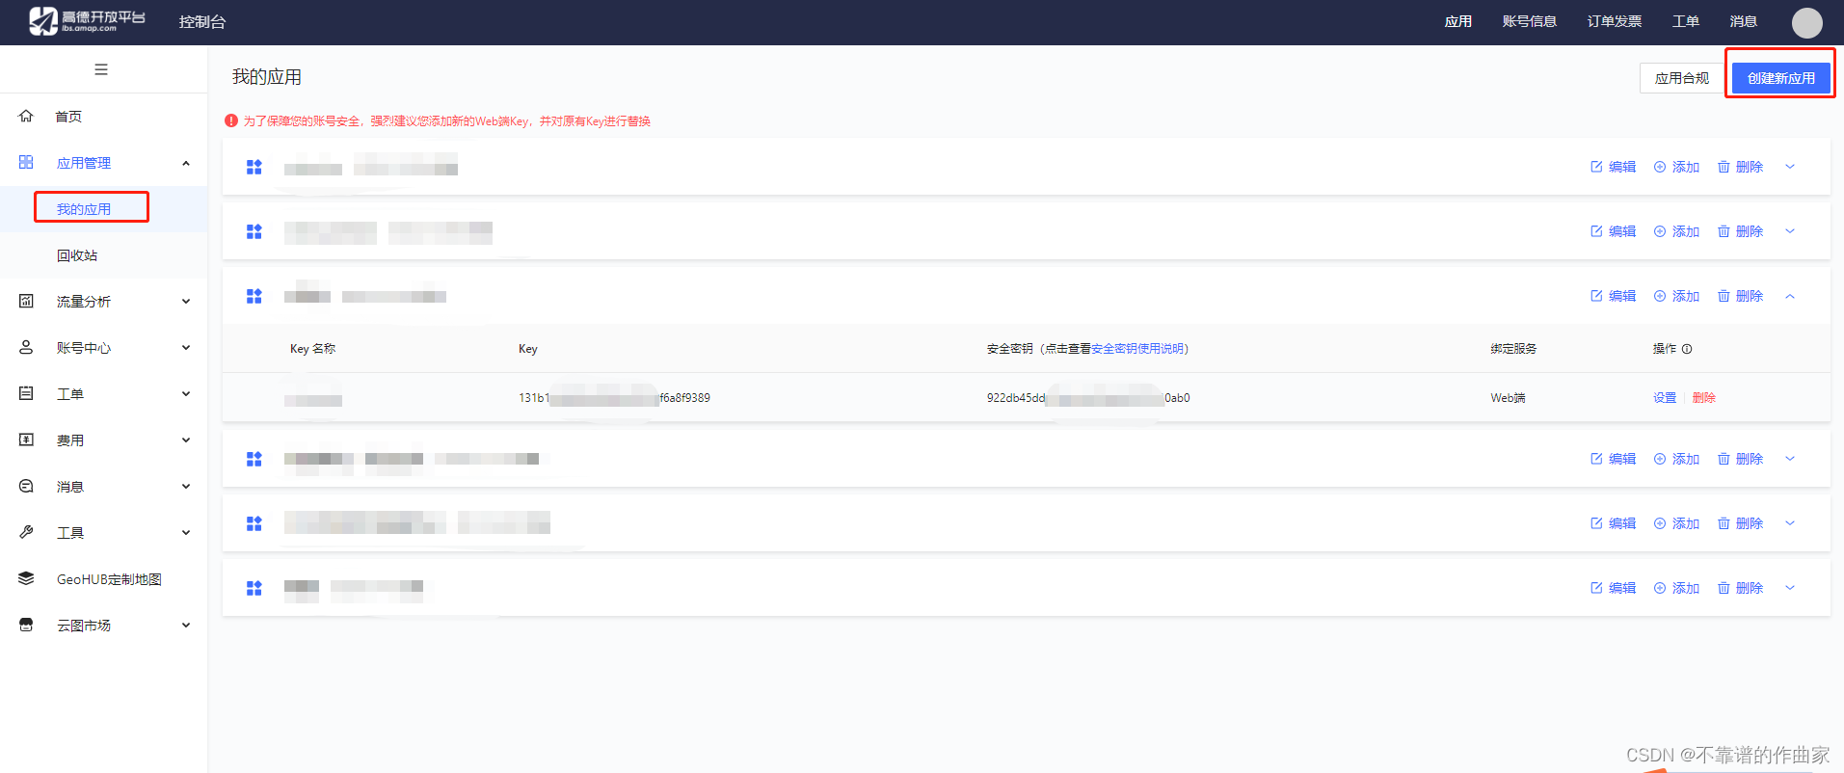Select 我的应用 in the sidebar
Viewport: 1844px width, 773px height.
84,209
